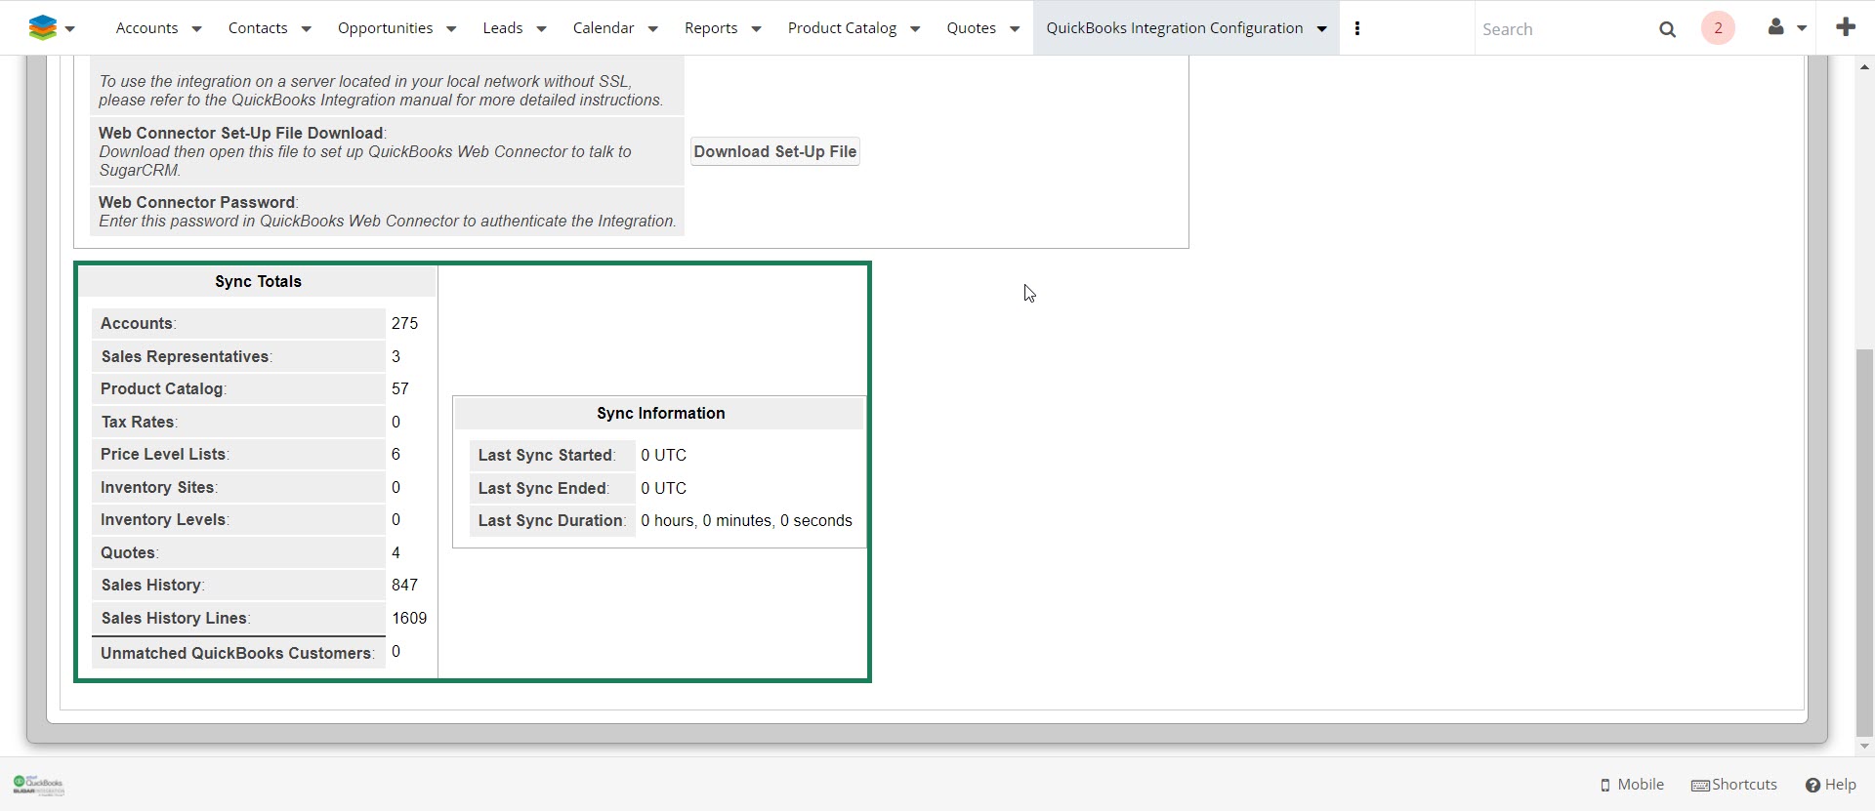Image resolution: width=1875 pixels, height=811 pixels.
Task: Open the three-dot more modules menu
Action: pos(1356,28)
